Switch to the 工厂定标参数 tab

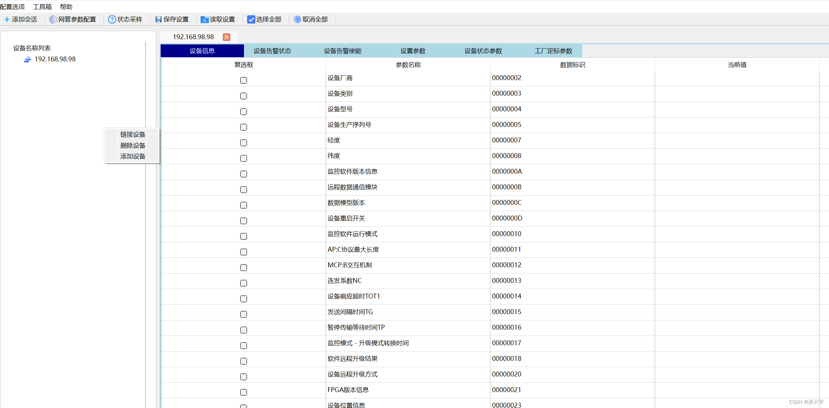tap(553, 51)
